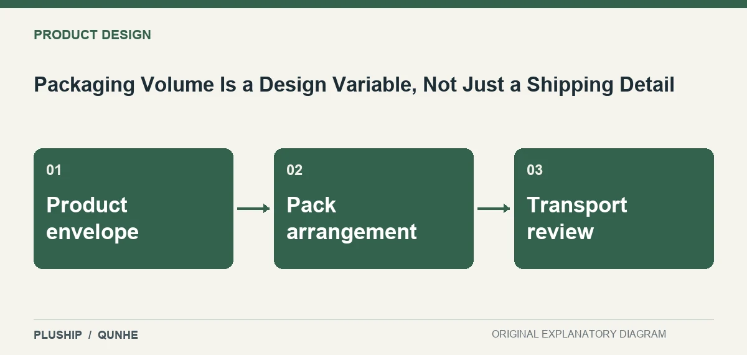Click the step number '03'
747x355 pixels.
[535, 170]
